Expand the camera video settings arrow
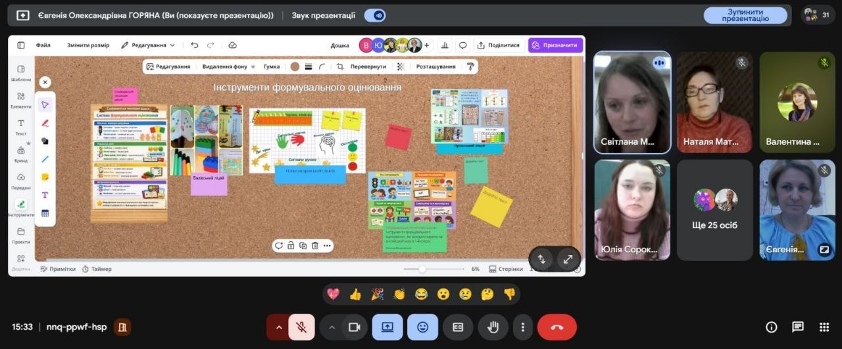 [332, 327]
